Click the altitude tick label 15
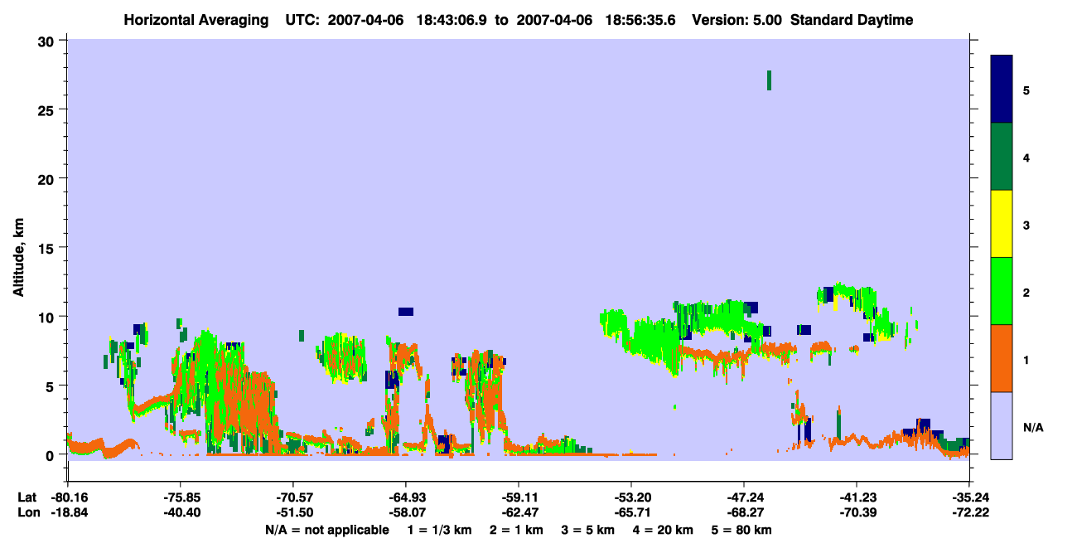This screenshot has height=553, width=1077. [46, 248]
